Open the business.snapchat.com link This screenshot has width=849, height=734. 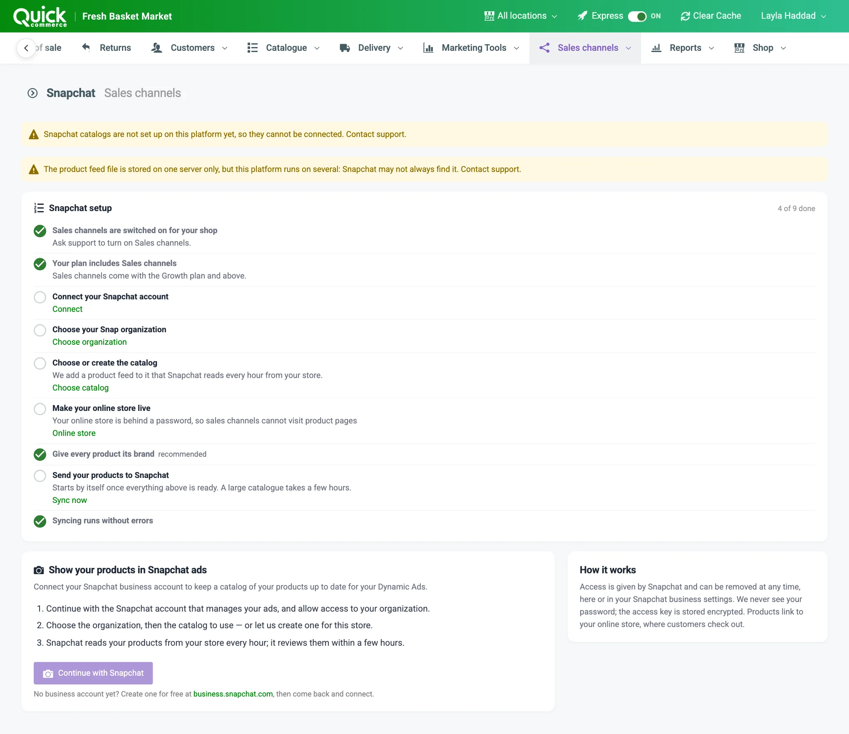click(233, 694)
